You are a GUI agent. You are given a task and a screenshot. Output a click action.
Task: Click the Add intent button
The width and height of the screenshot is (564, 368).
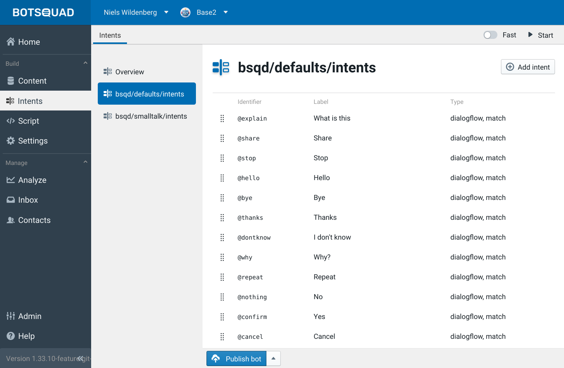click(527, 67)
